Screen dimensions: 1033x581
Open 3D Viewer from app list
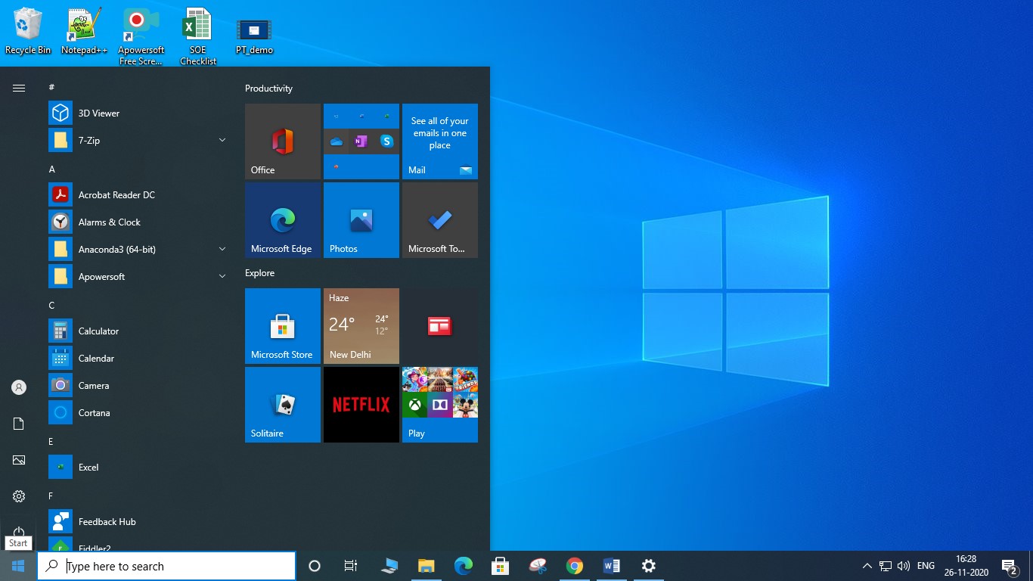coord(138,113)
